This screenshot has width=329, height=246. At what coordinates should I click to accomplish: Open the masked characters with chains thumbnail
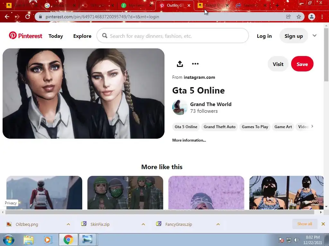pos(286,193)
